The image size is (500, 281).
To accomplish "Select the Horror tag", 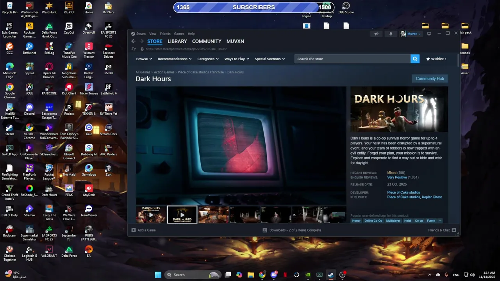I will pyautogui.click(x=356, y=221).
